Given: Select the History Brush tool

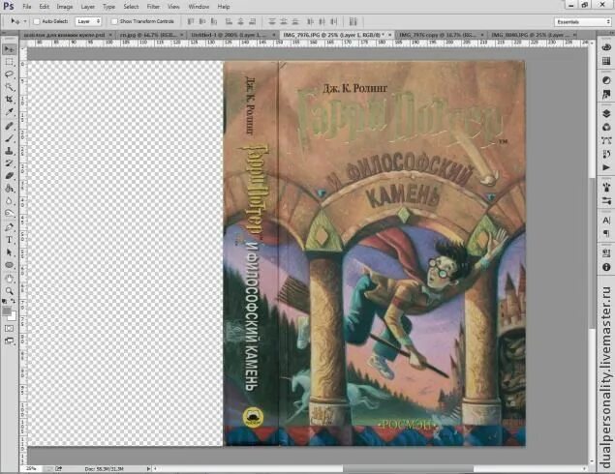Looking at the screenshot, I should tap(9, 163).
